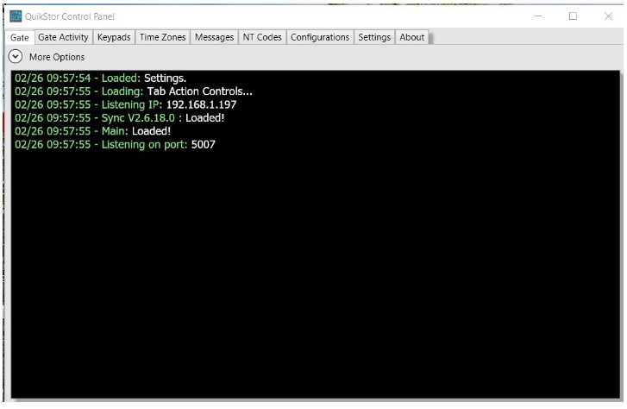Viewport: 627px width, 409px height.
Task: Open the About tab
Action: pyautogui.click(x=412, y=37)
